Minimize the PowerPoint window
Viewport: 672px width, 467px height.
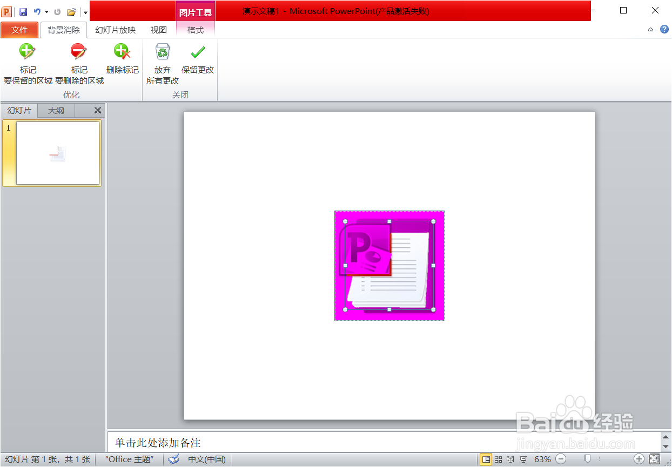(593, 10)
